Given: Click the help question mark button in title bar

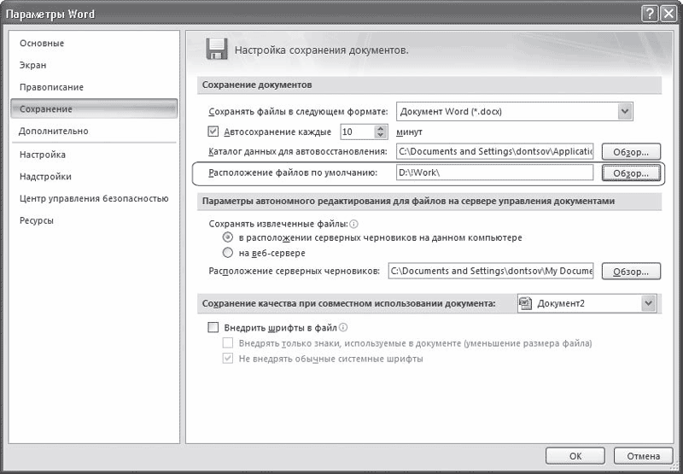Looking at the screenshot, I should (649, 15).
